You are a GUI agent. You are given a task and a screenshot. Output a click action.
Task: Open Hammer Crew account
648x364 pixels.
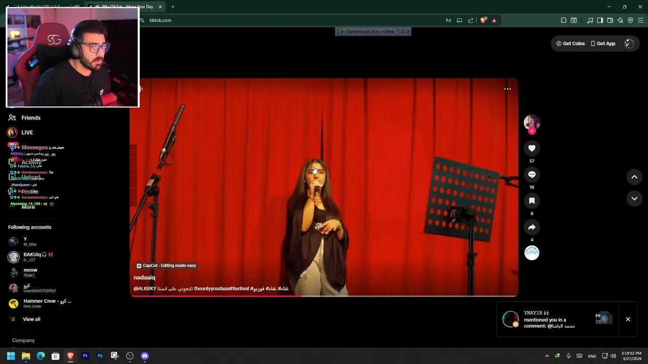pos(40,303)
